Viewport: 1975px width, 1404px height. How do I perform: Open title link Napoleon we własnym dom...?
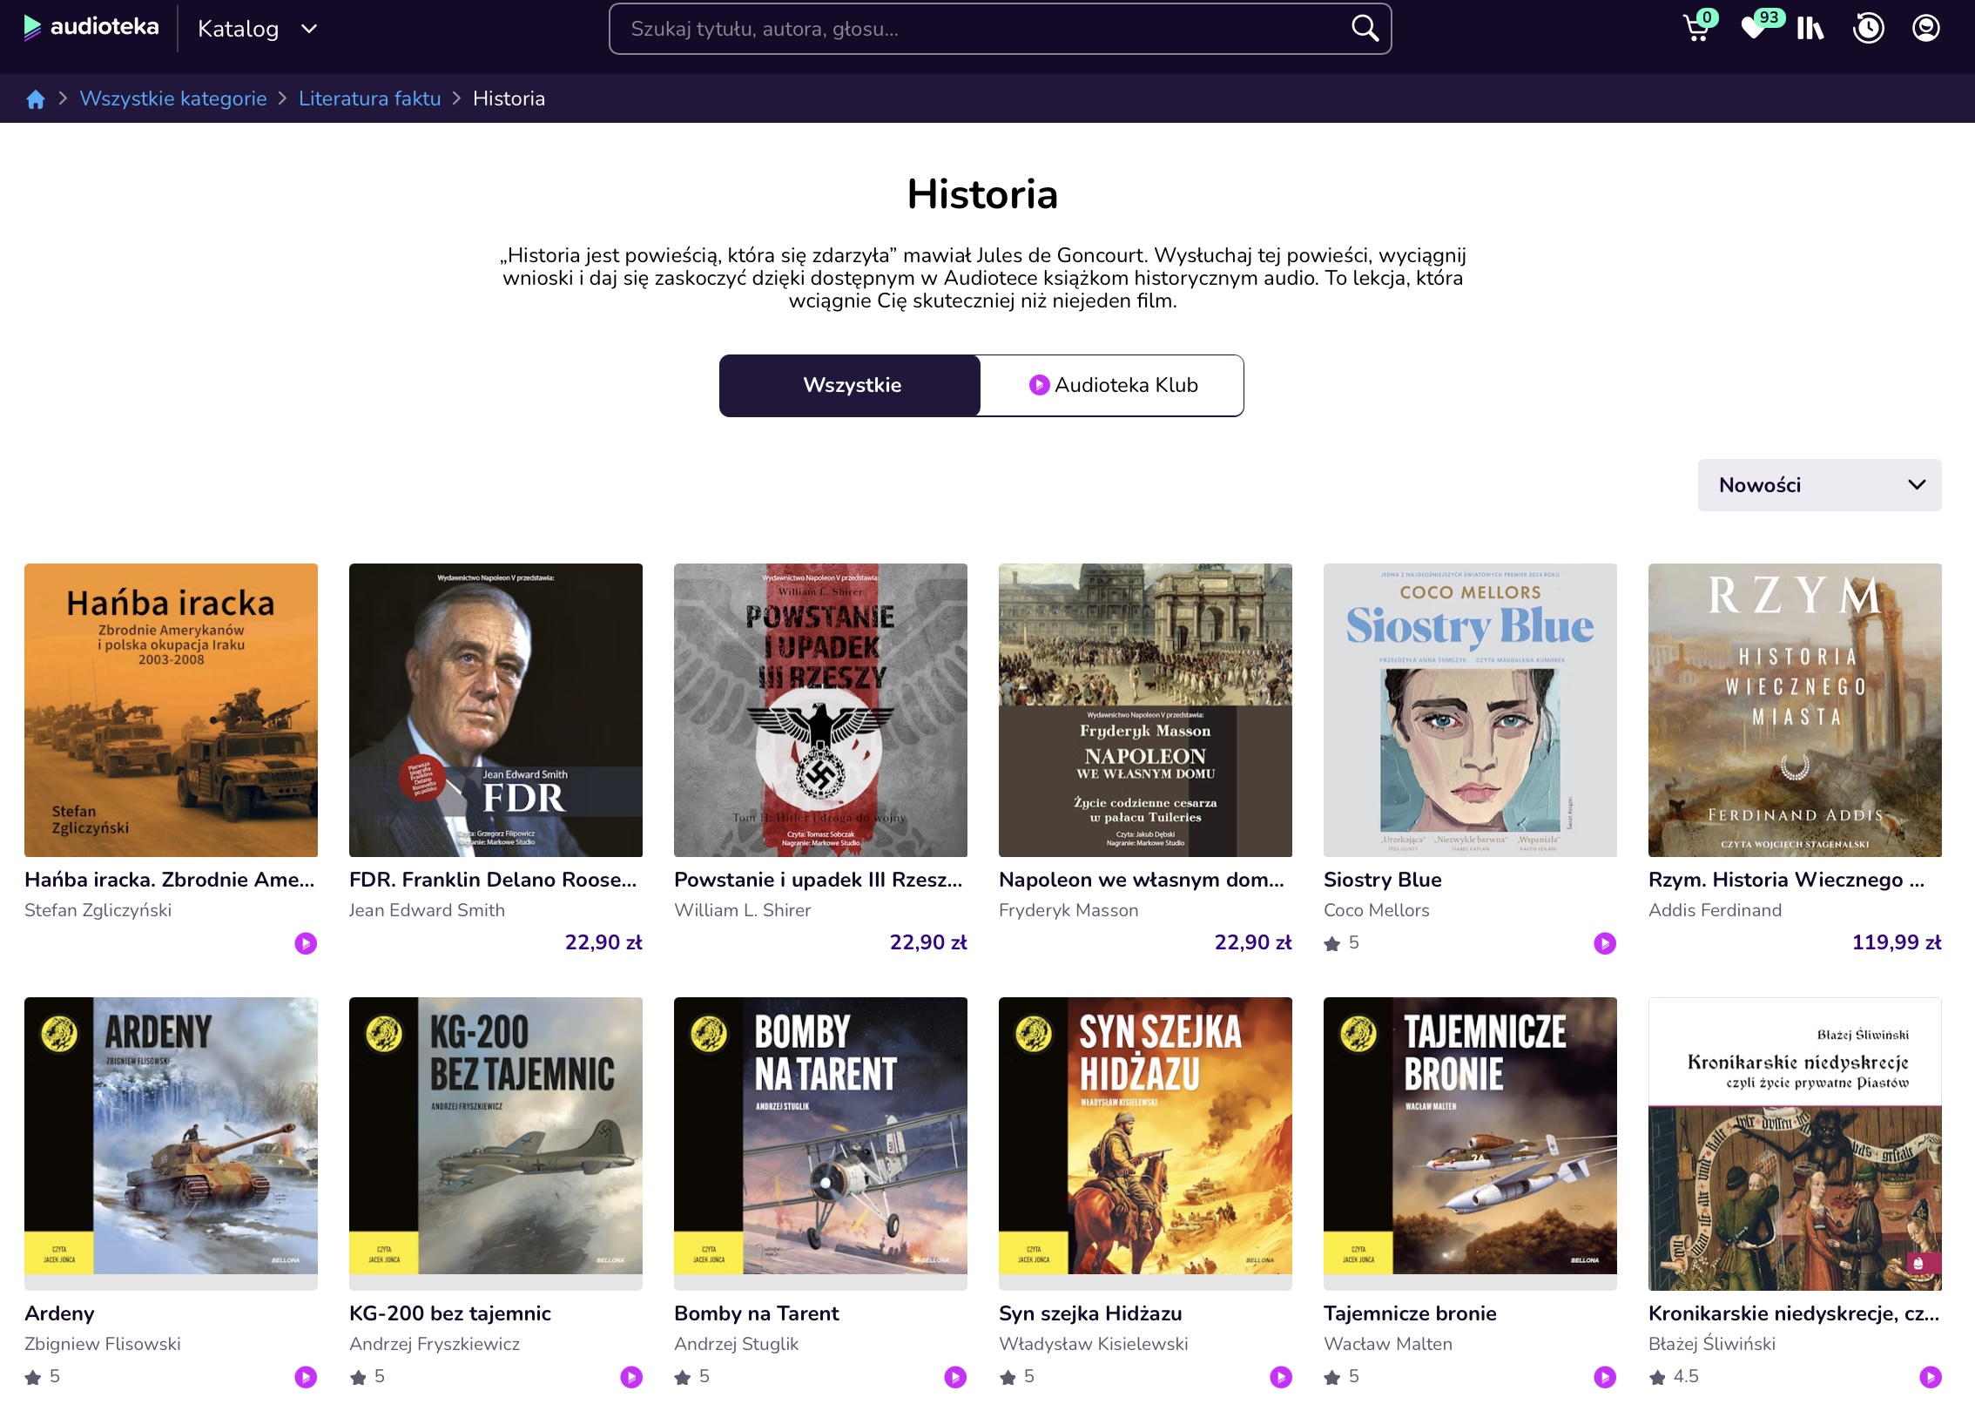(1142, 880)
